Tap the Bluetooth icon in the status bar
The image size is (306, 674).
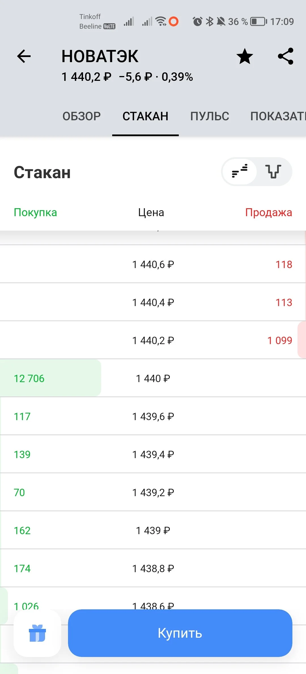click(210, 22)
